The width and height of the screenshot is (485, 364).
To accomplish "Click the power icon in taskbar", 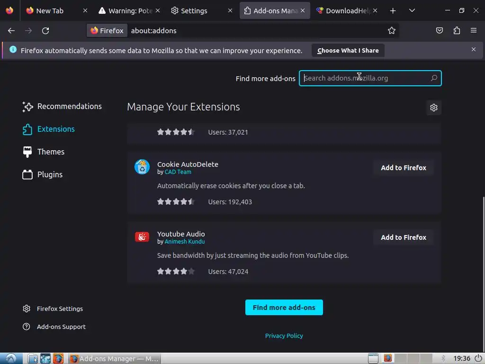I will [478, 358].
